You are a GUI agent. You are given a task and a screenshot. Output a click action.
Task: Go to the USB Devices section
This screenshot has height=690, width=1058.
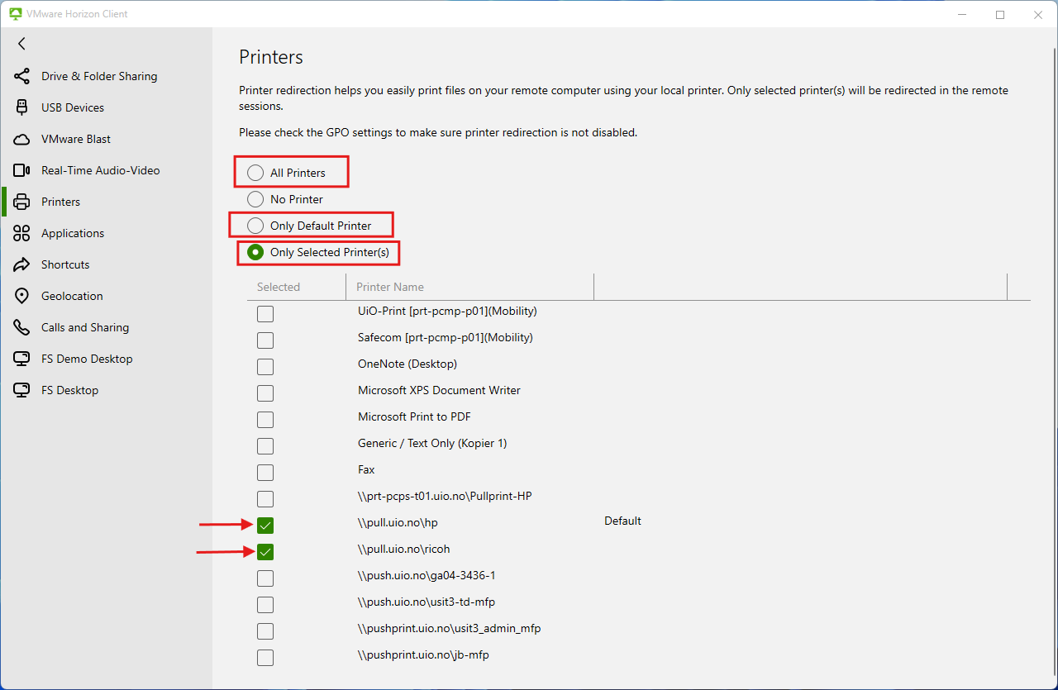73,107
